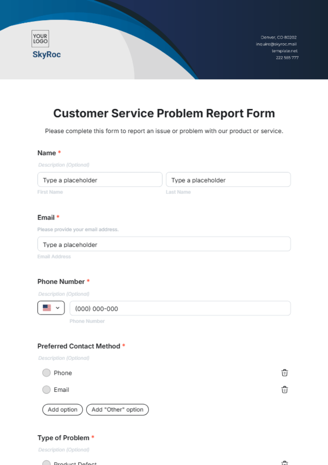Open the country code dropdown arrow
The height and width of the screenshot is (465, 328).
(x=58, y=308)
